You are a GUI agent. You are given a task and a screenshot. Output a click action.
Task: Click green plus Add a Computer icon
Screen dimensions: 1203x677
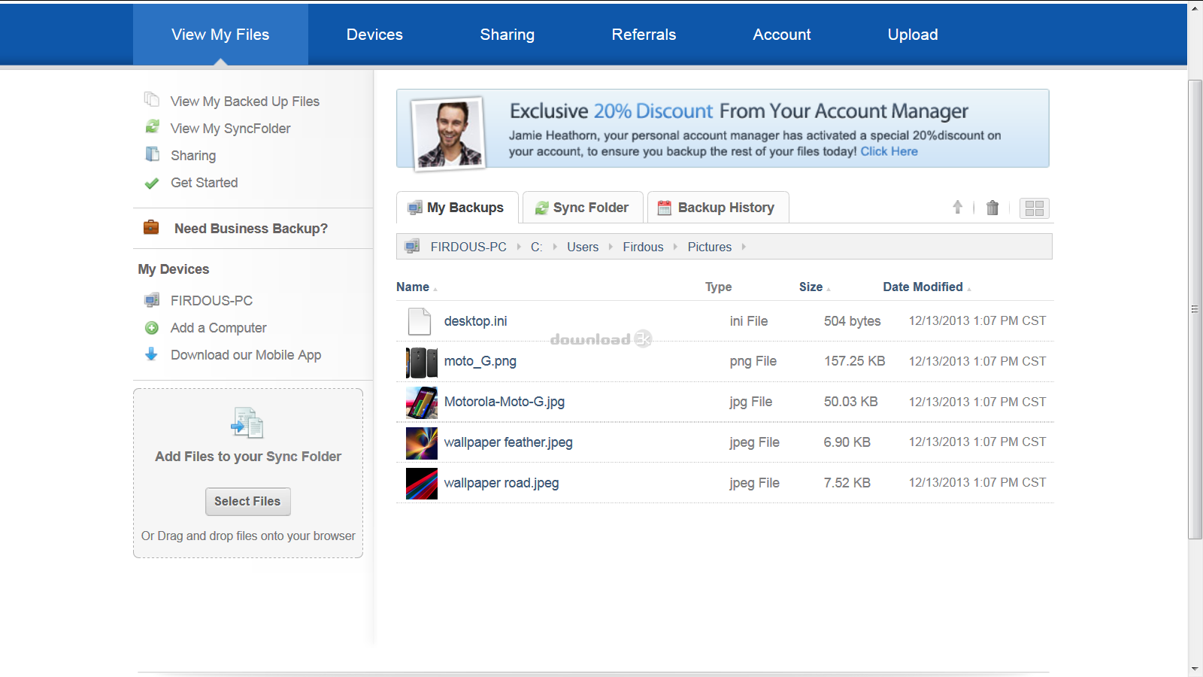click(152, 328)
